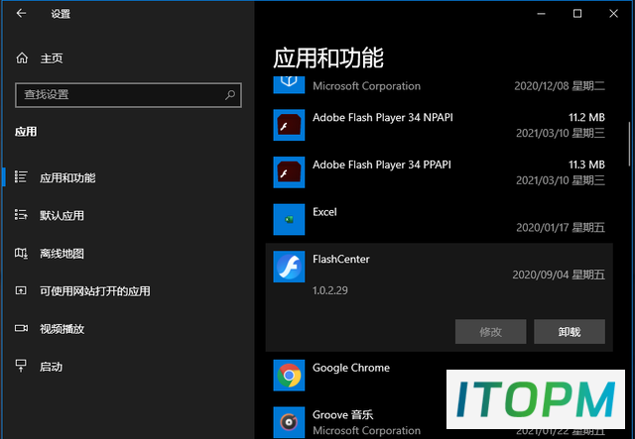Viewport: 635px width, 439px height.
Task: Click date 2020/12/08 星期二
Action: pyautogui.click(x=560, y=86)
